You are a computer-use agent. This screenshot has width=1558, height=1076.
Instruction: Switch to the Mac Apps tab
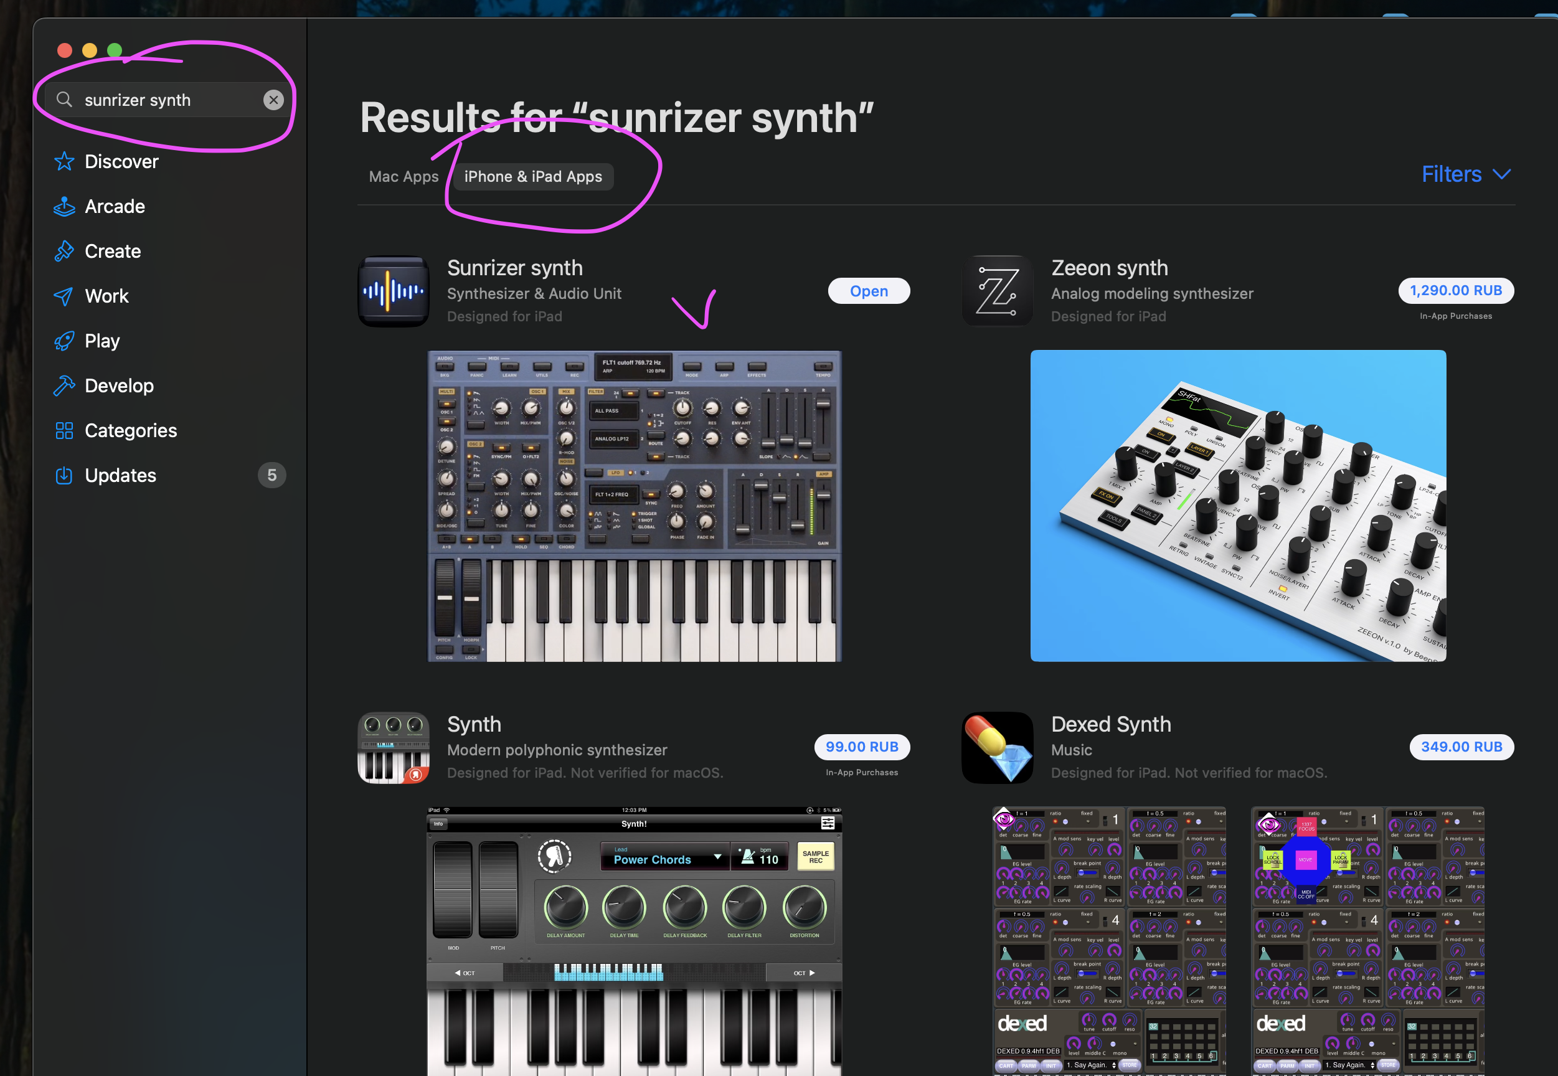(403, 176)
